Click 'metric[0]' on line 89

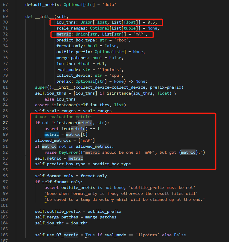pos(77,134)
